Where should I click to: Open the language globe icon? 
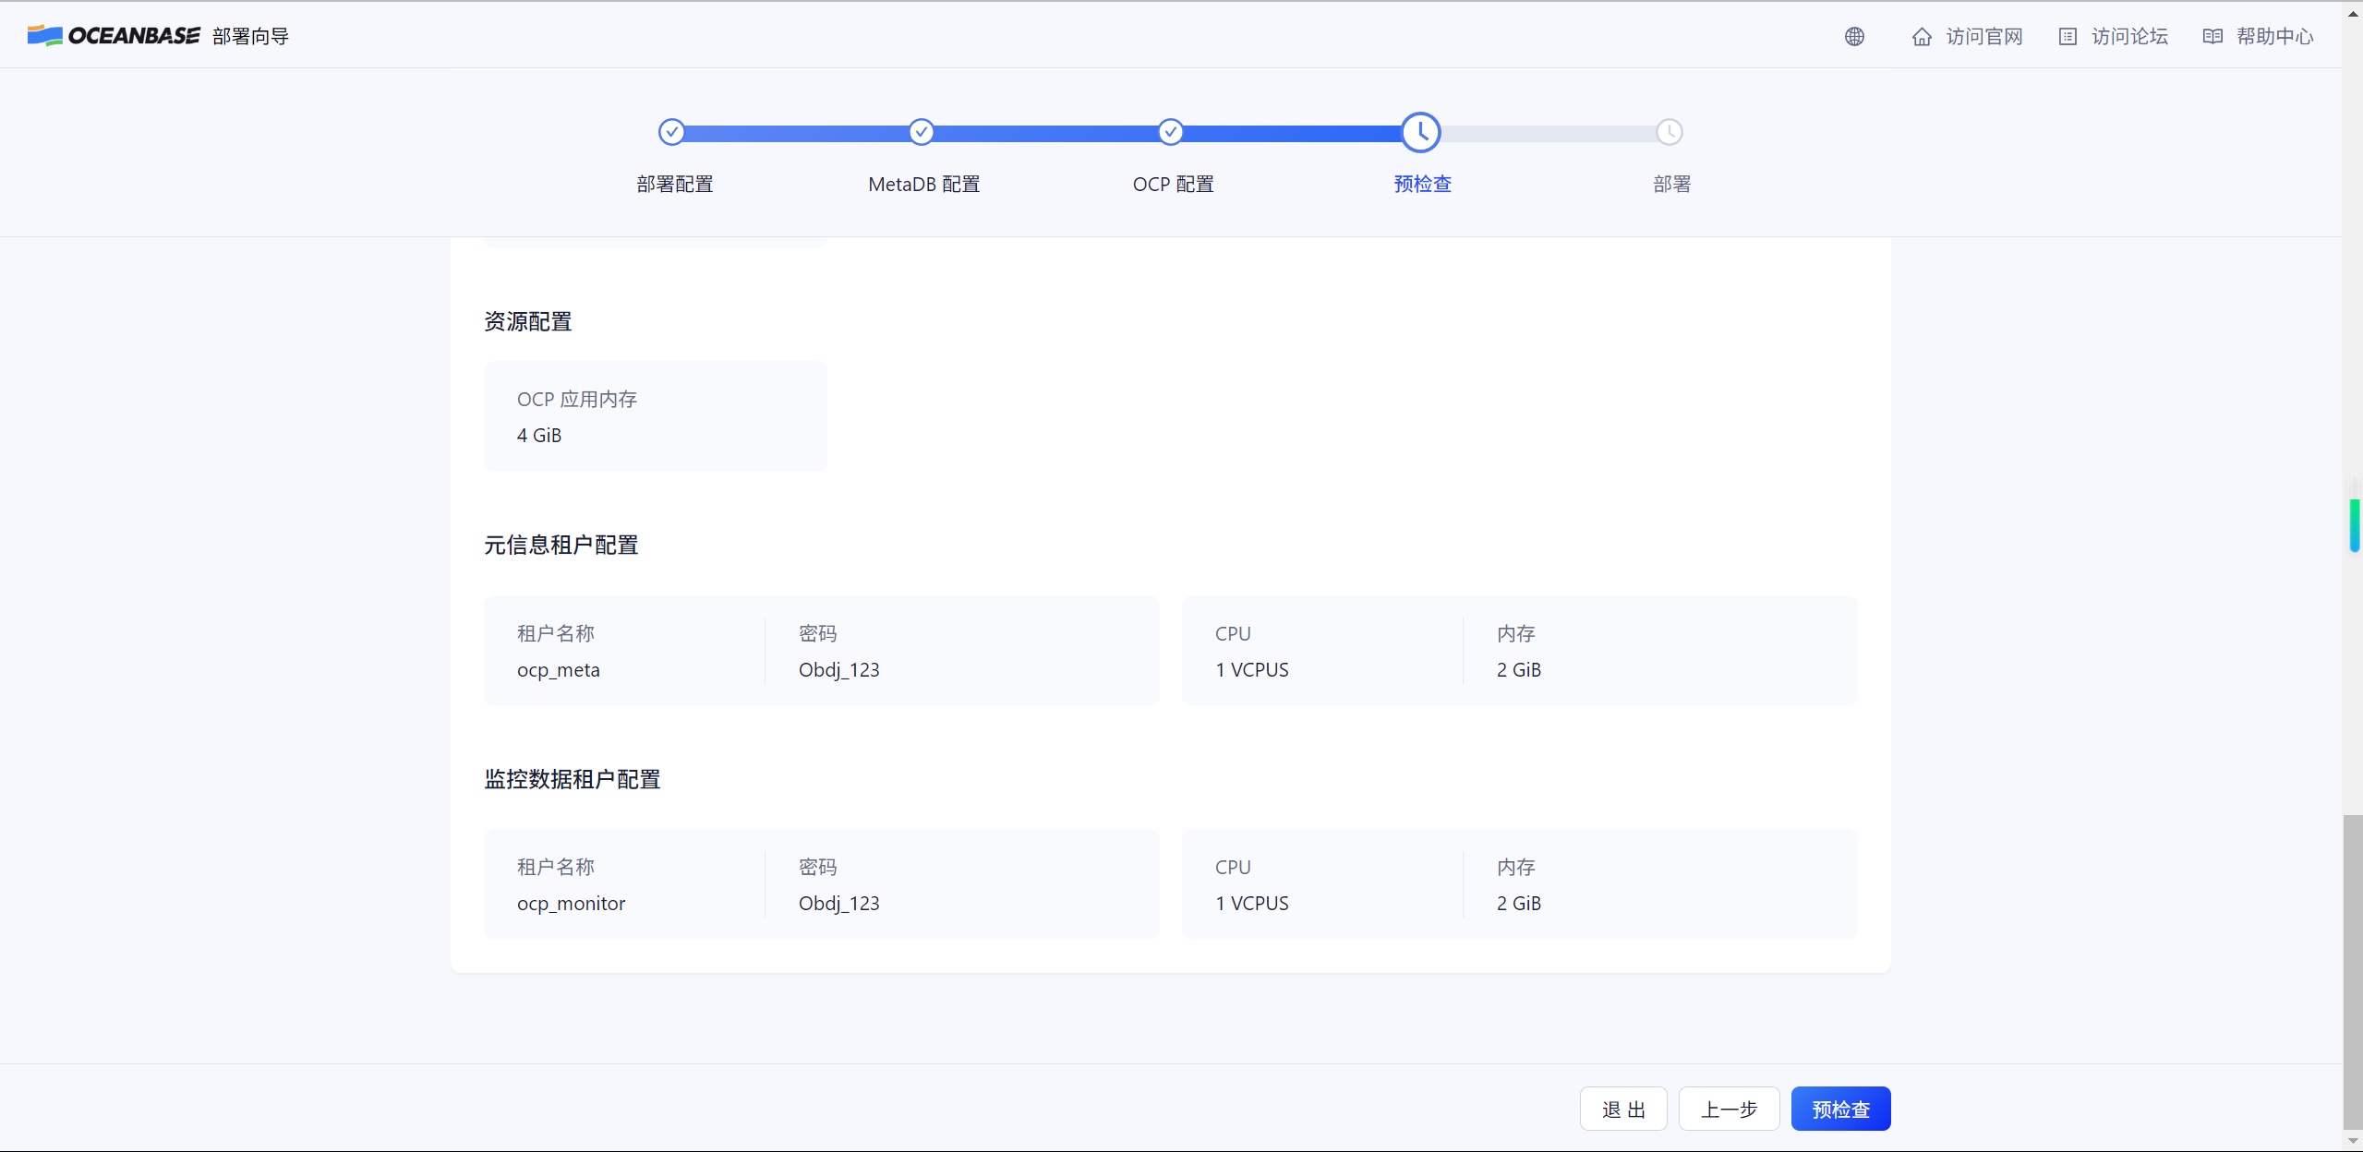pyautogui.click(x=1854, y=36)
